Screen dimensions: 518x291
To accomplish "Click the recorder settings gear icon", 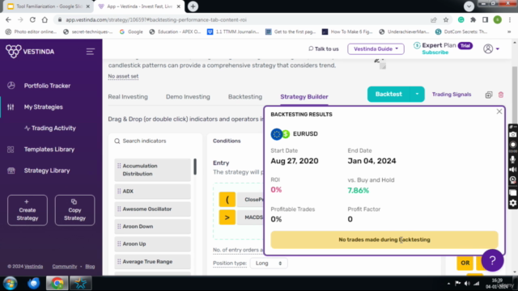I will (512, 203).
